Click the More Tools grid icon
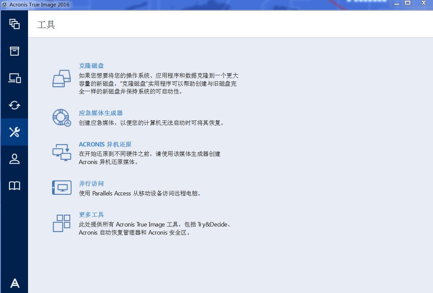 tap(61, 223)
